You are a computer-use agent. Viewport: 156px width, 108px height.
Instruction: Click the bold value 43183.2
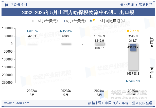(133, 47)
